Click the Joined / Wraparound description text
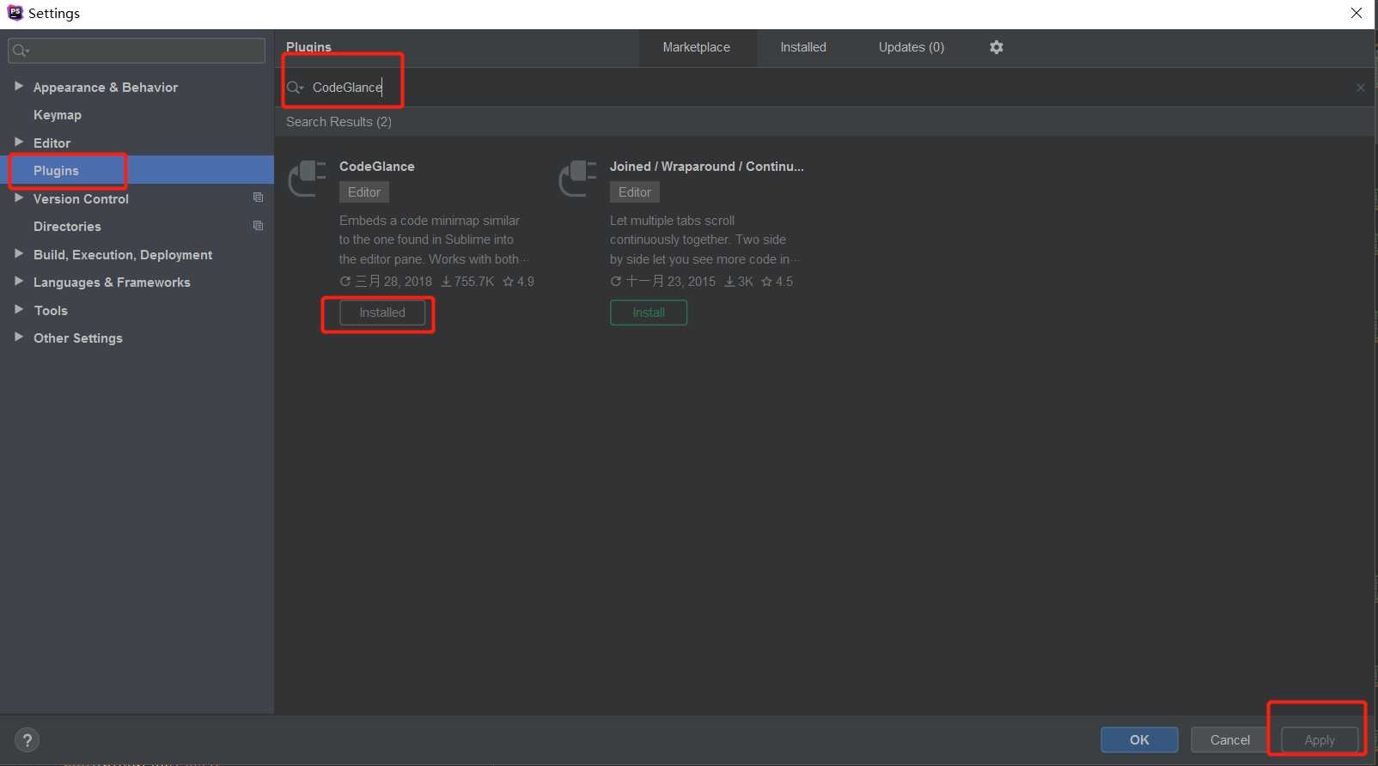 point(704,240)
